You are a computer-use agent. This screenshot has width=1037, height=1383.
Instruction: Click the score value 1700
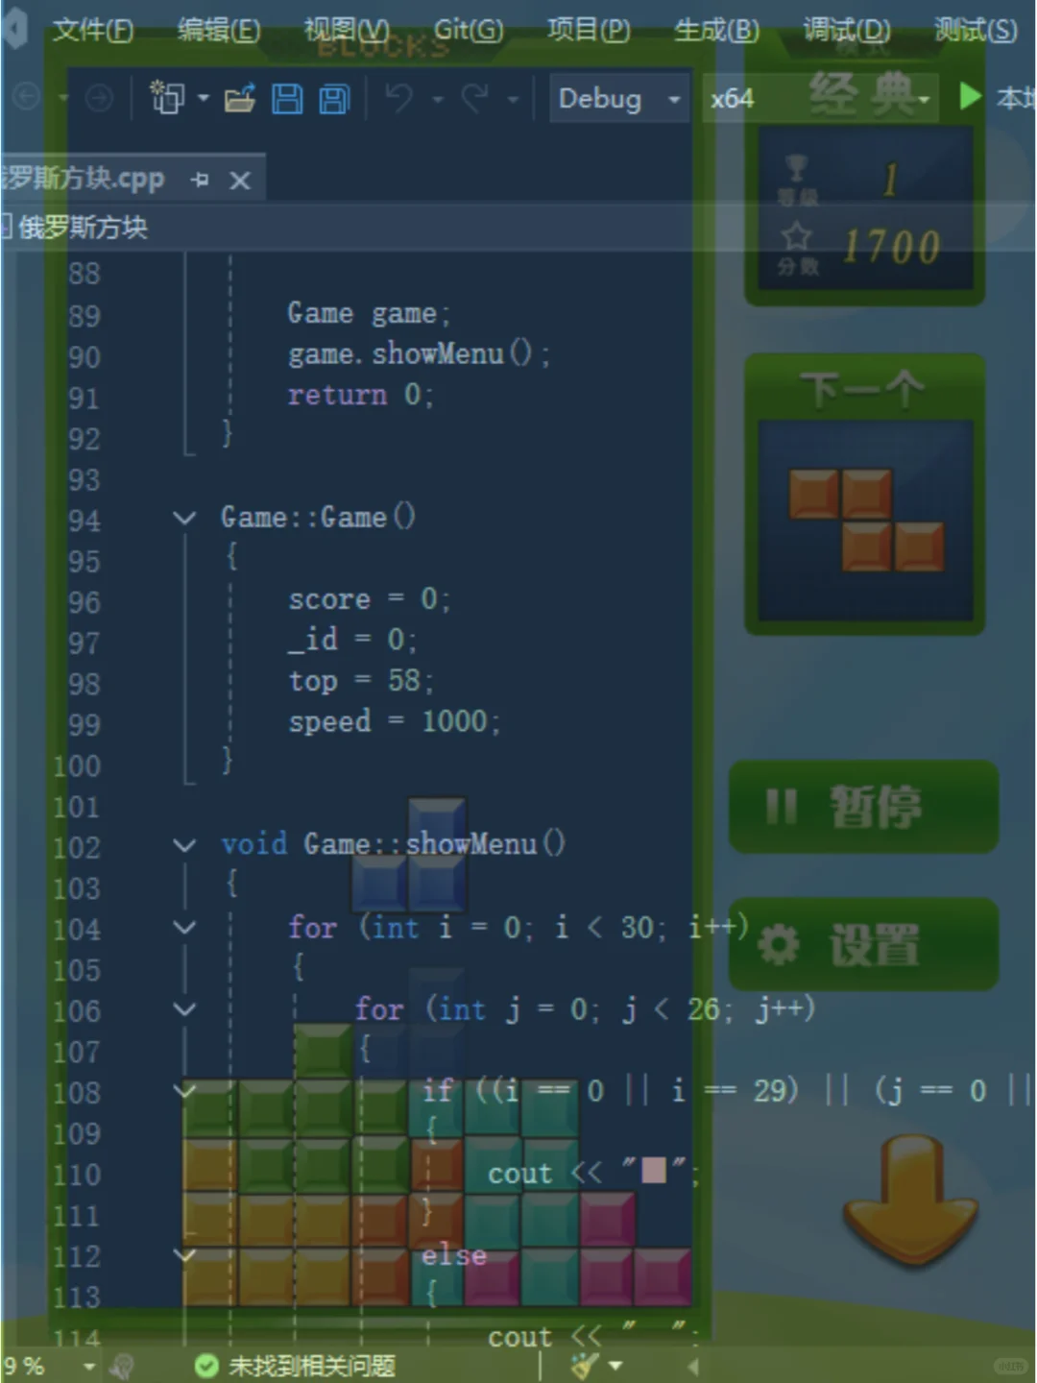pyautogui.click(x=891, y=247)
